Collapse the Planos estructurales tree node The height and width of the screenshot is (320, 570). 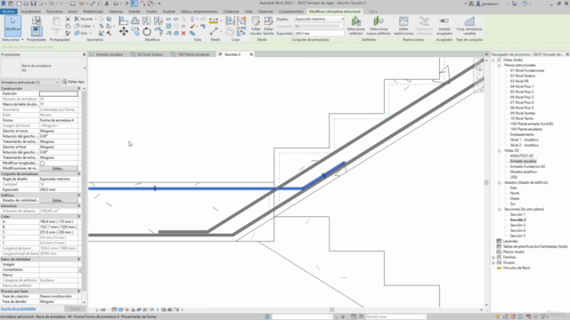pyautogui.click(x=499, y=65)
